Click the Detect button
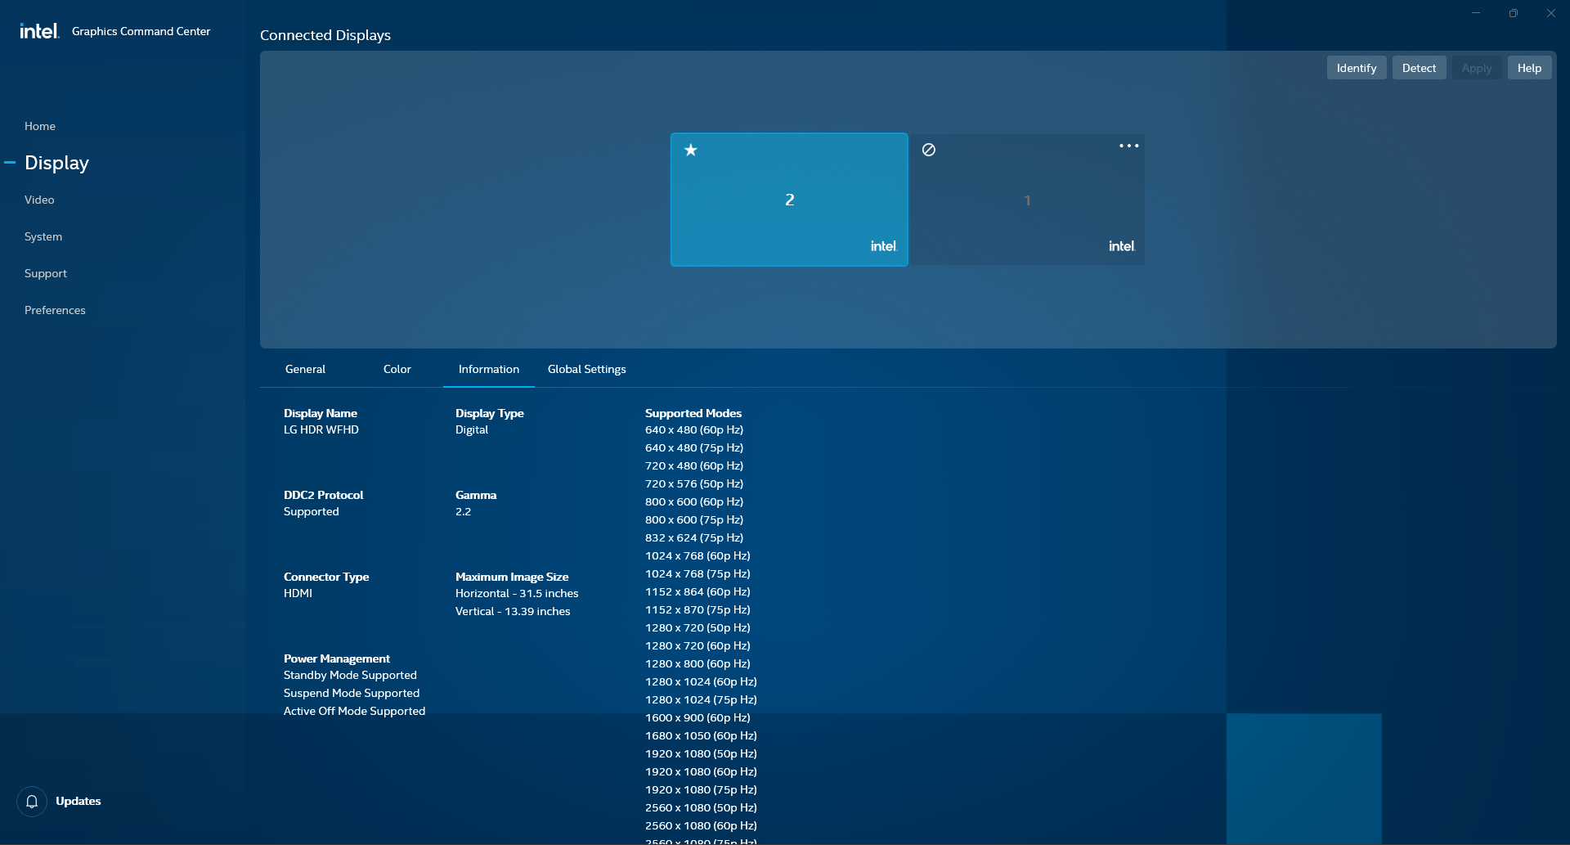The width and height of the screenshot is (1570, 845). [x=1419, y=68]
